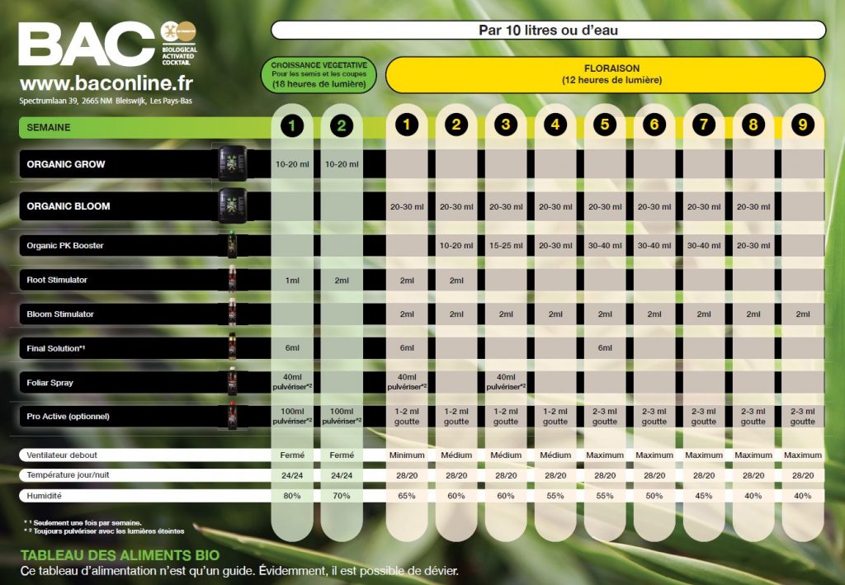Open the www.baconline.fr website link
845x585 pixels.
click(x=106, y=84)
